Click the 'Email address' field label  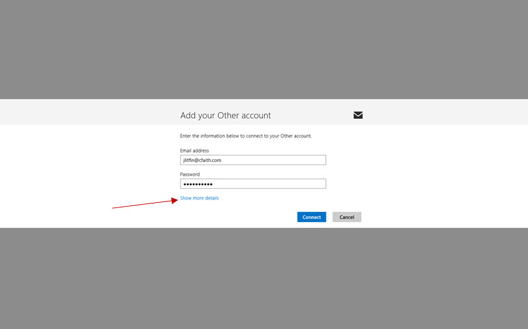194,151
